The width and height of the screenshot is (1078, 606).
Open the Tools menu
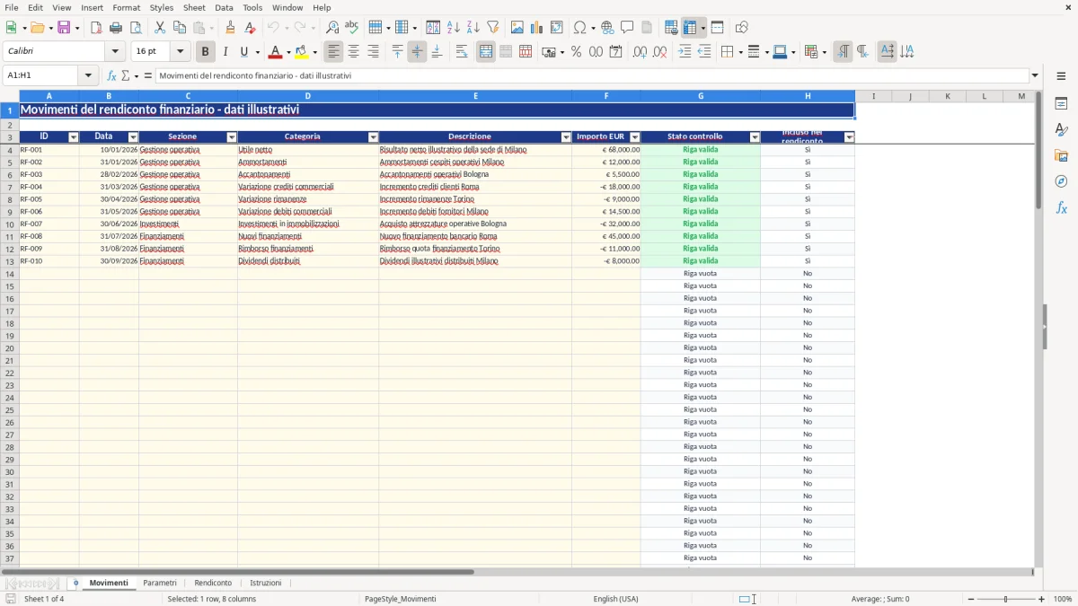[x=252, y=7]
